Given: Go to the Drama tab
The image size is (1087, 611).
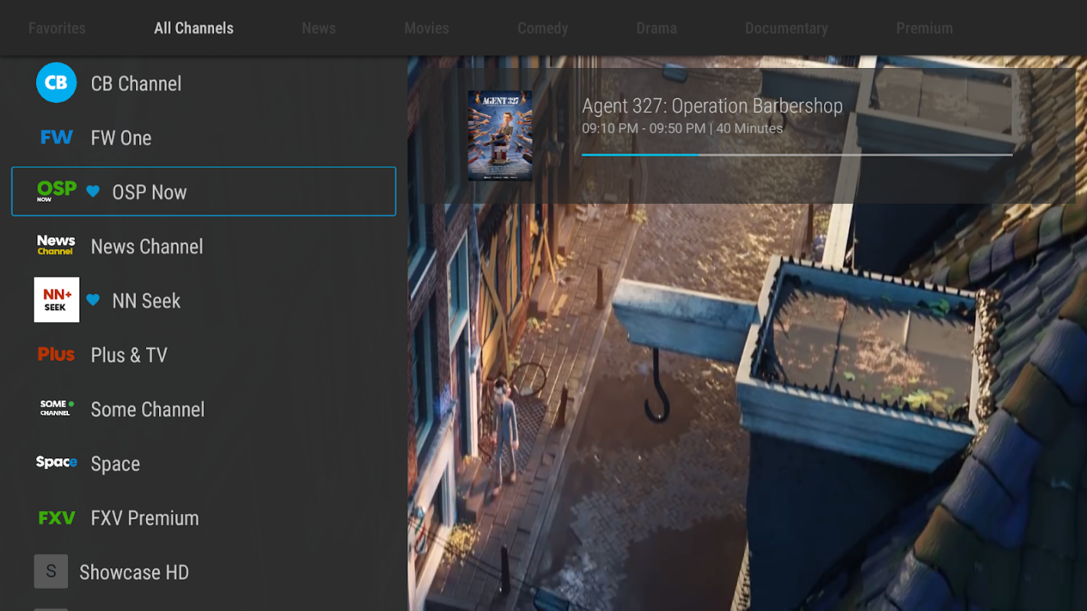Looking at the screenshot, I should pos(657,28).
